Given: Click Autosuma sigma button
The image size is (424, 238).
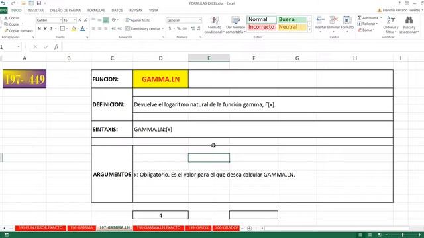Looking at the screenshot, I should click(368, 18).
